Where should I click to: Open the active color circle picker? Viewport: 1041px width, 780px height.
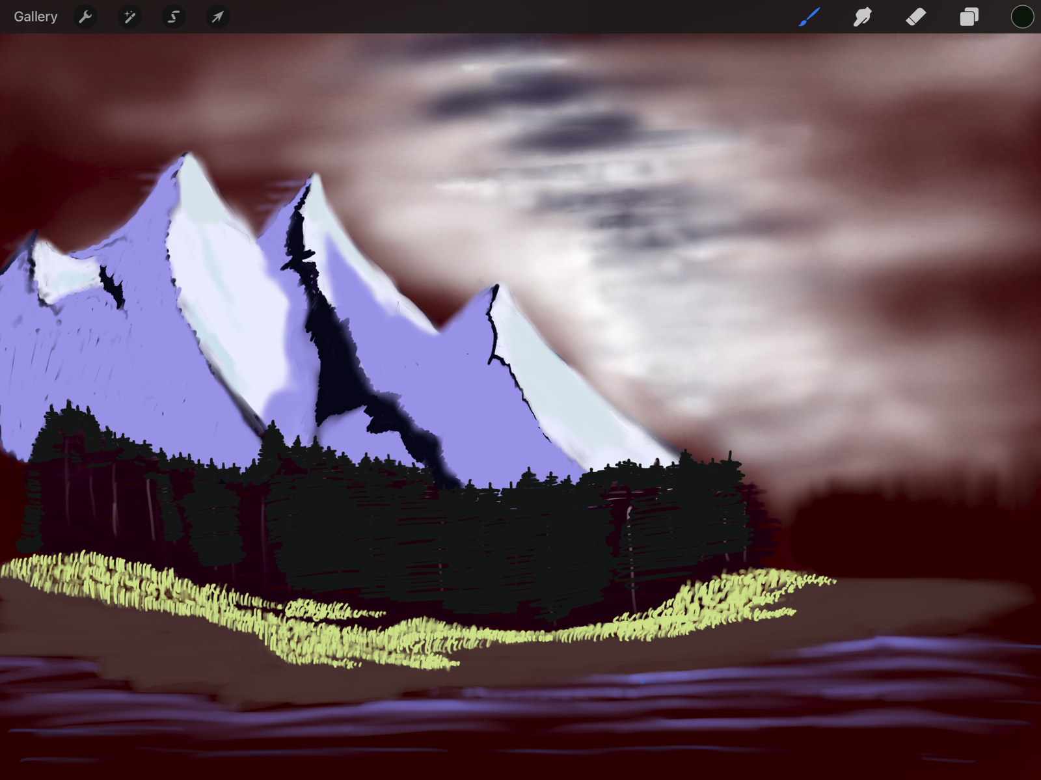point(1022,17)
